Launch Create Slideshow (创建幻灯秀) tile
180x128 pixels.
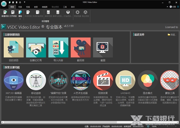(x=36, y=47)
